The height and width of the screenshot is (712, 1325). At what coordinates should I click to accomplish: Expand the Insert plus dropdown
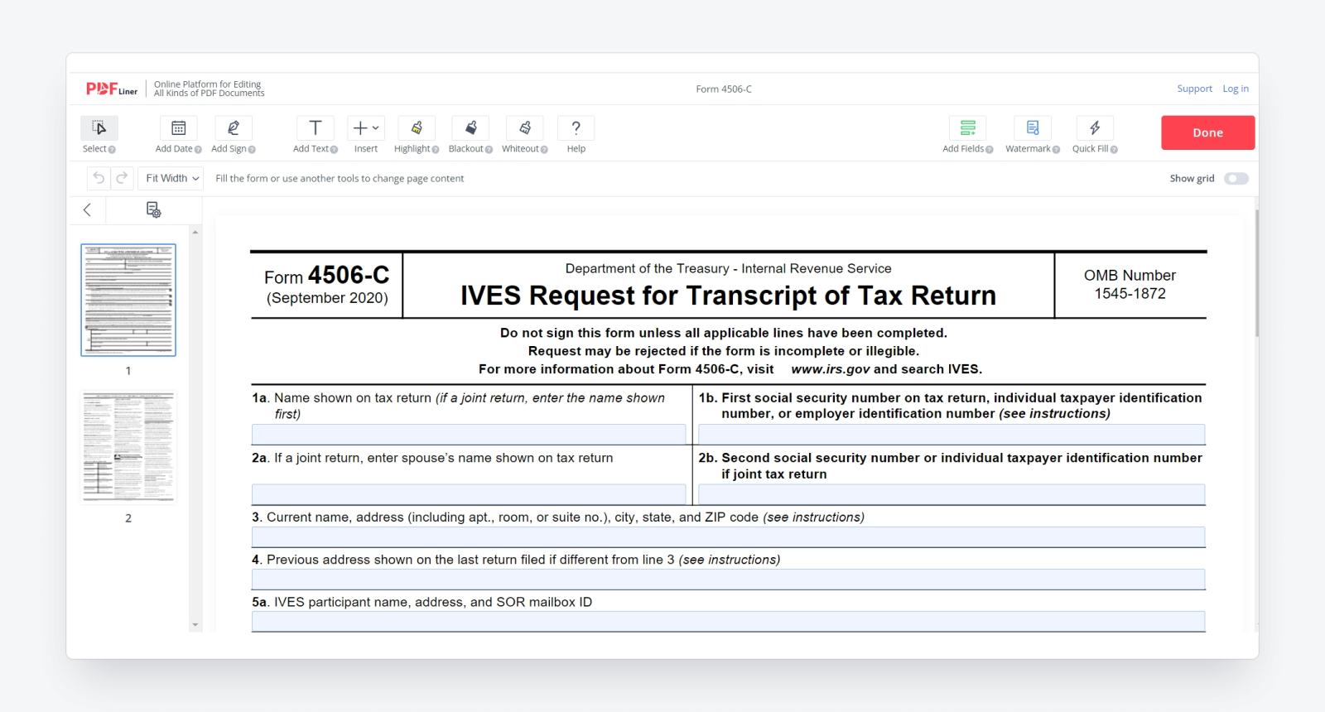[365, 128]
